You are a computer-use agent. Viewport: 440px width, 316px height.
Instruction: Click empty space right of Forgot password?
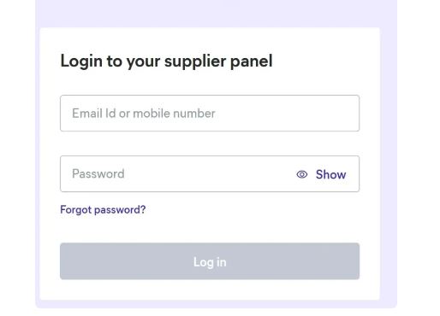click(x=251, y=210)
